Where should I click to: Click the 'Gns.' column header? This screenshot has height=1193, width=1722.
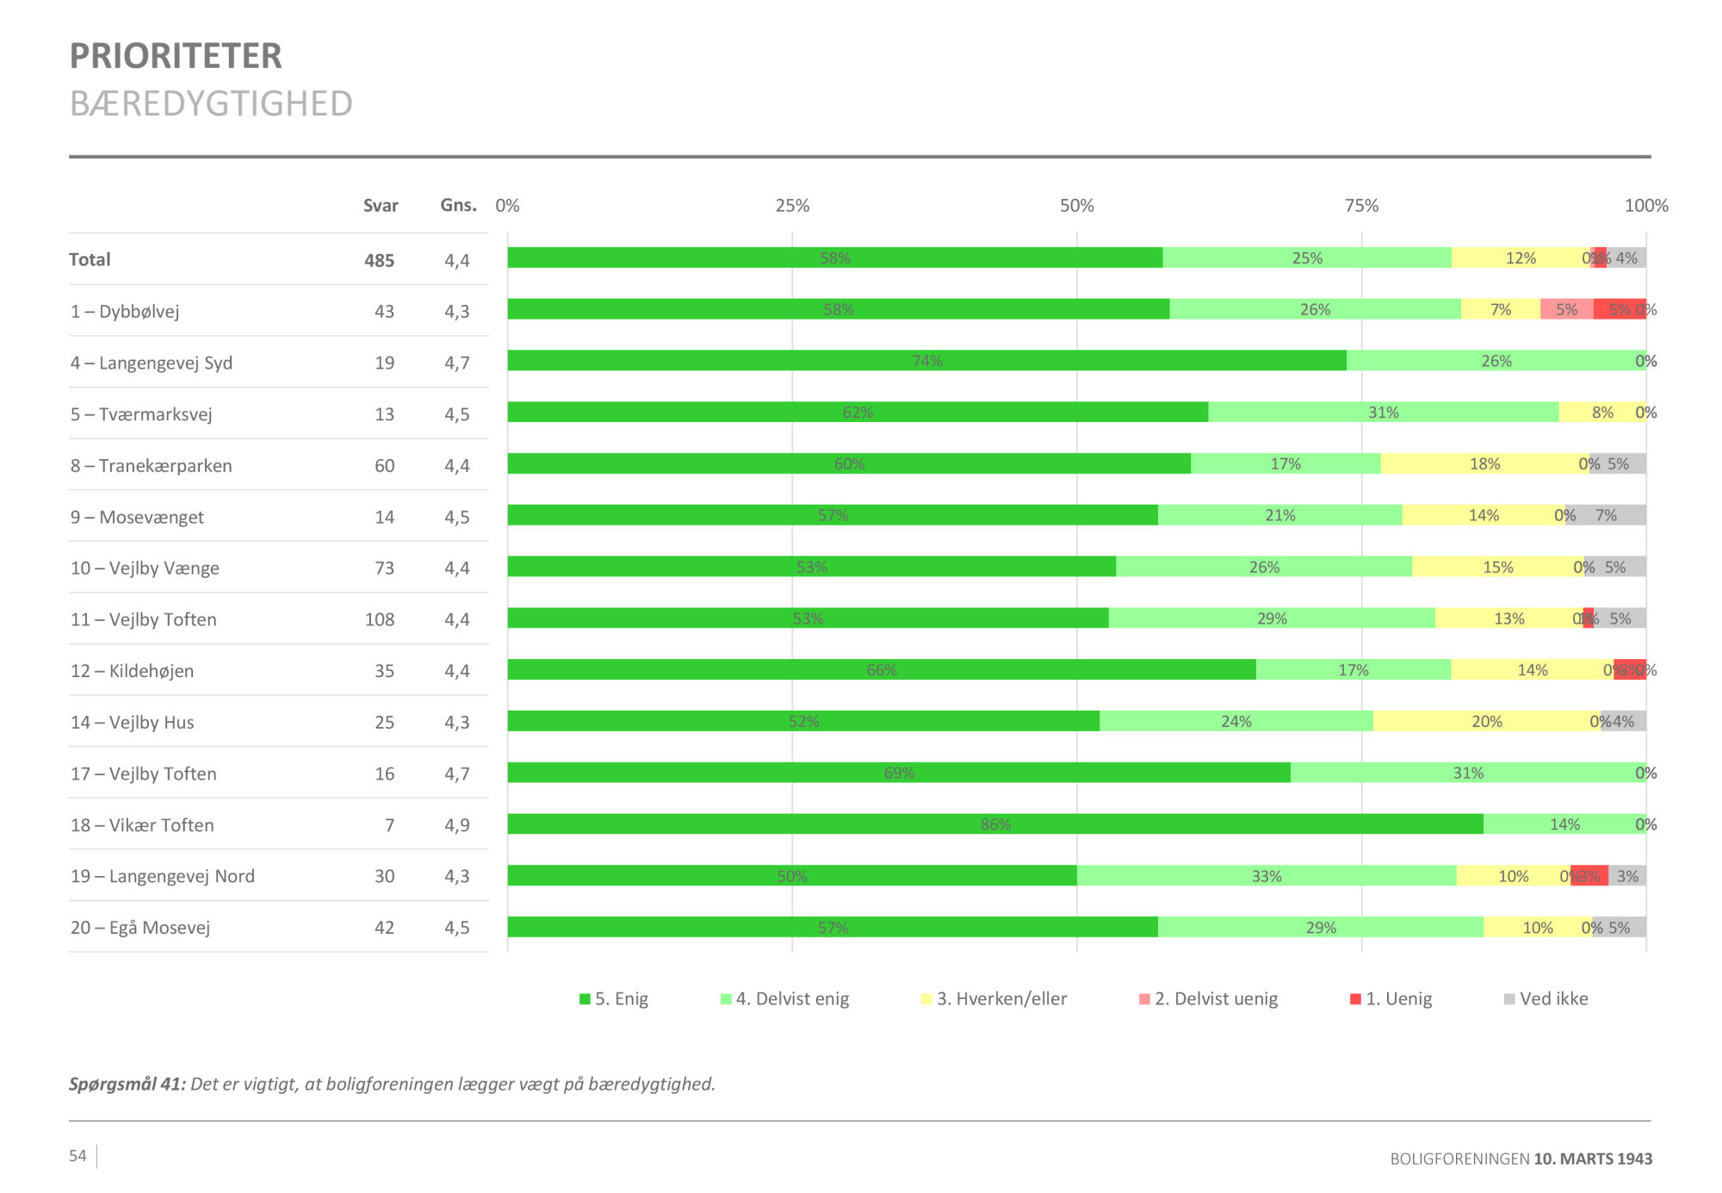(x=458, y=205)
